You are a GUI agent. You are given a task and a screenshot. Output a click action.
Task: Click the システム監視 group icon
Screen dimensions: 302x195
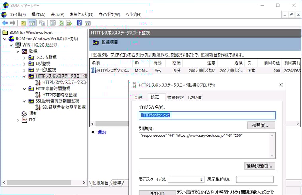coord(31,57)
